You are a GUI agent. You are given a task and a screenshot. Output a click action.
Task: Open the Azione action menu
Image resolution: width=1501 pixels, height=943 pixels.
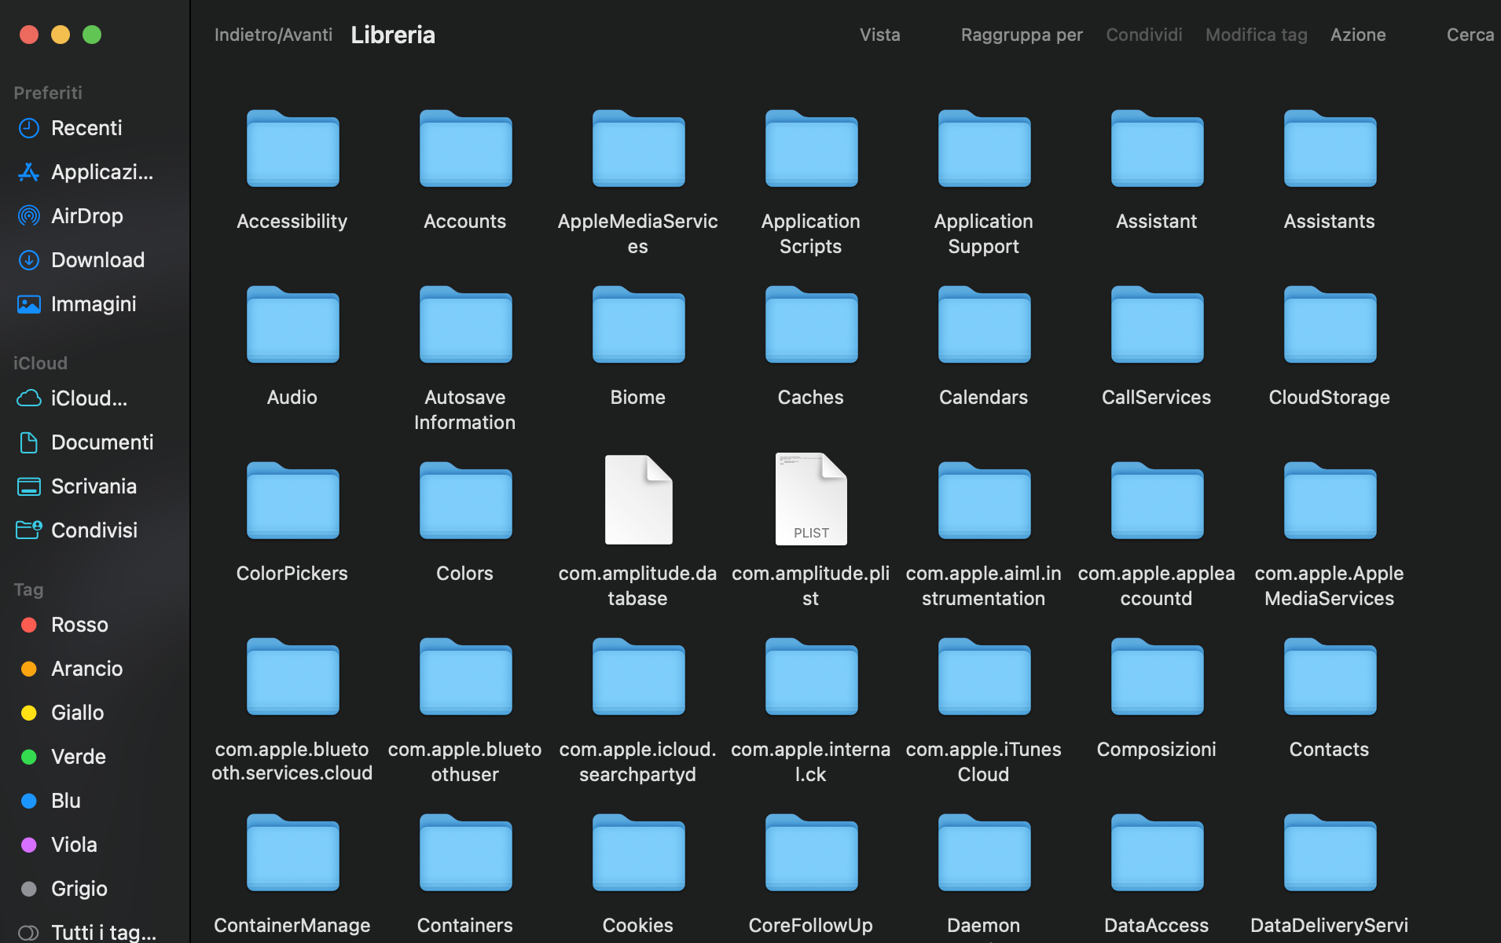[1358, 35]
